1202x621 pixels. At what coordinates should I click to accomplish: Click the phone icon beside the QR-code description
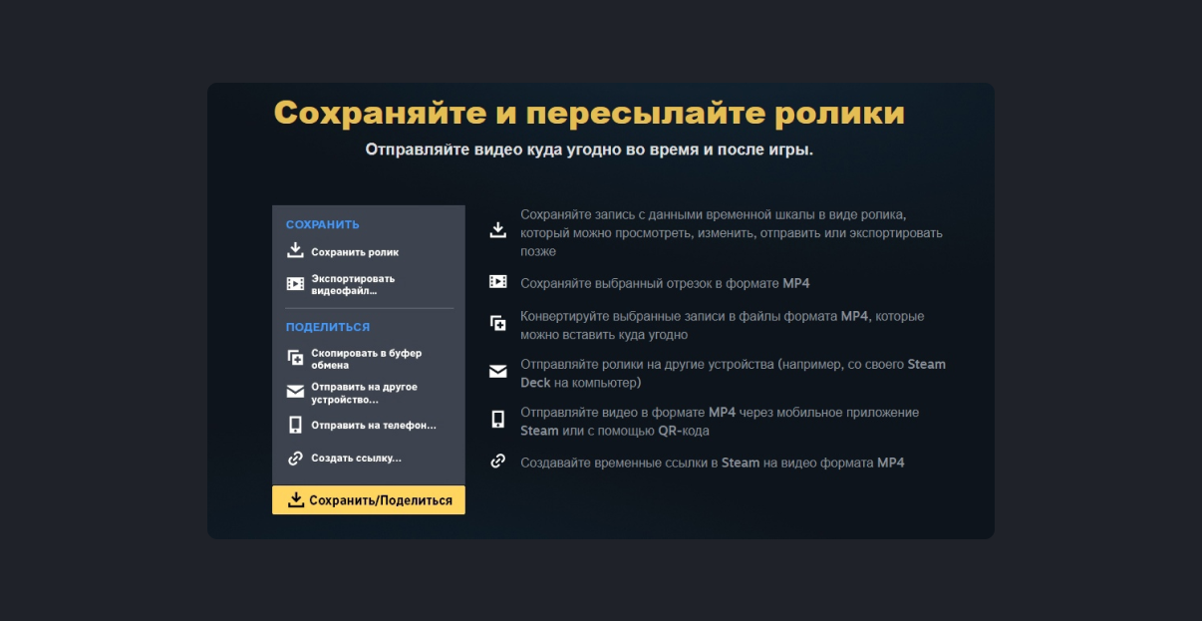[498, 420]
